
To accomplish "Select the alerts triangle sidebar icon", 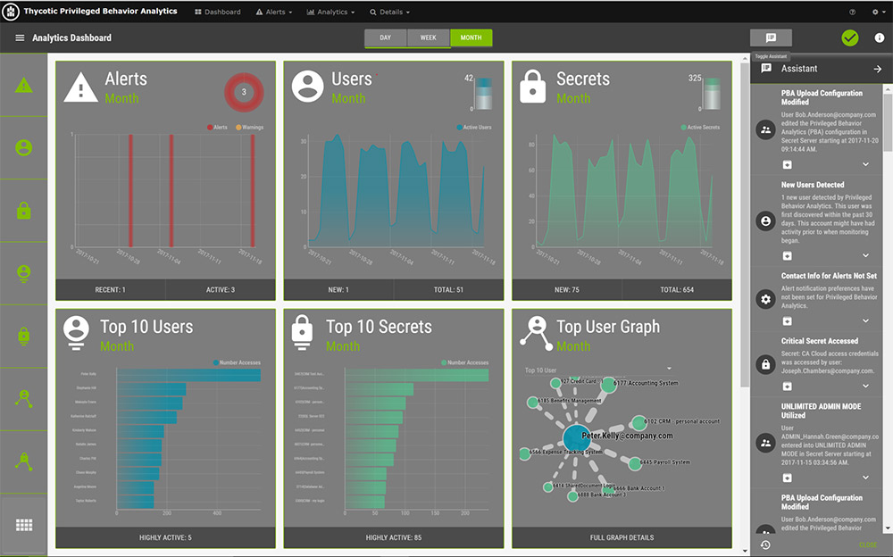I will coord(23,86).
